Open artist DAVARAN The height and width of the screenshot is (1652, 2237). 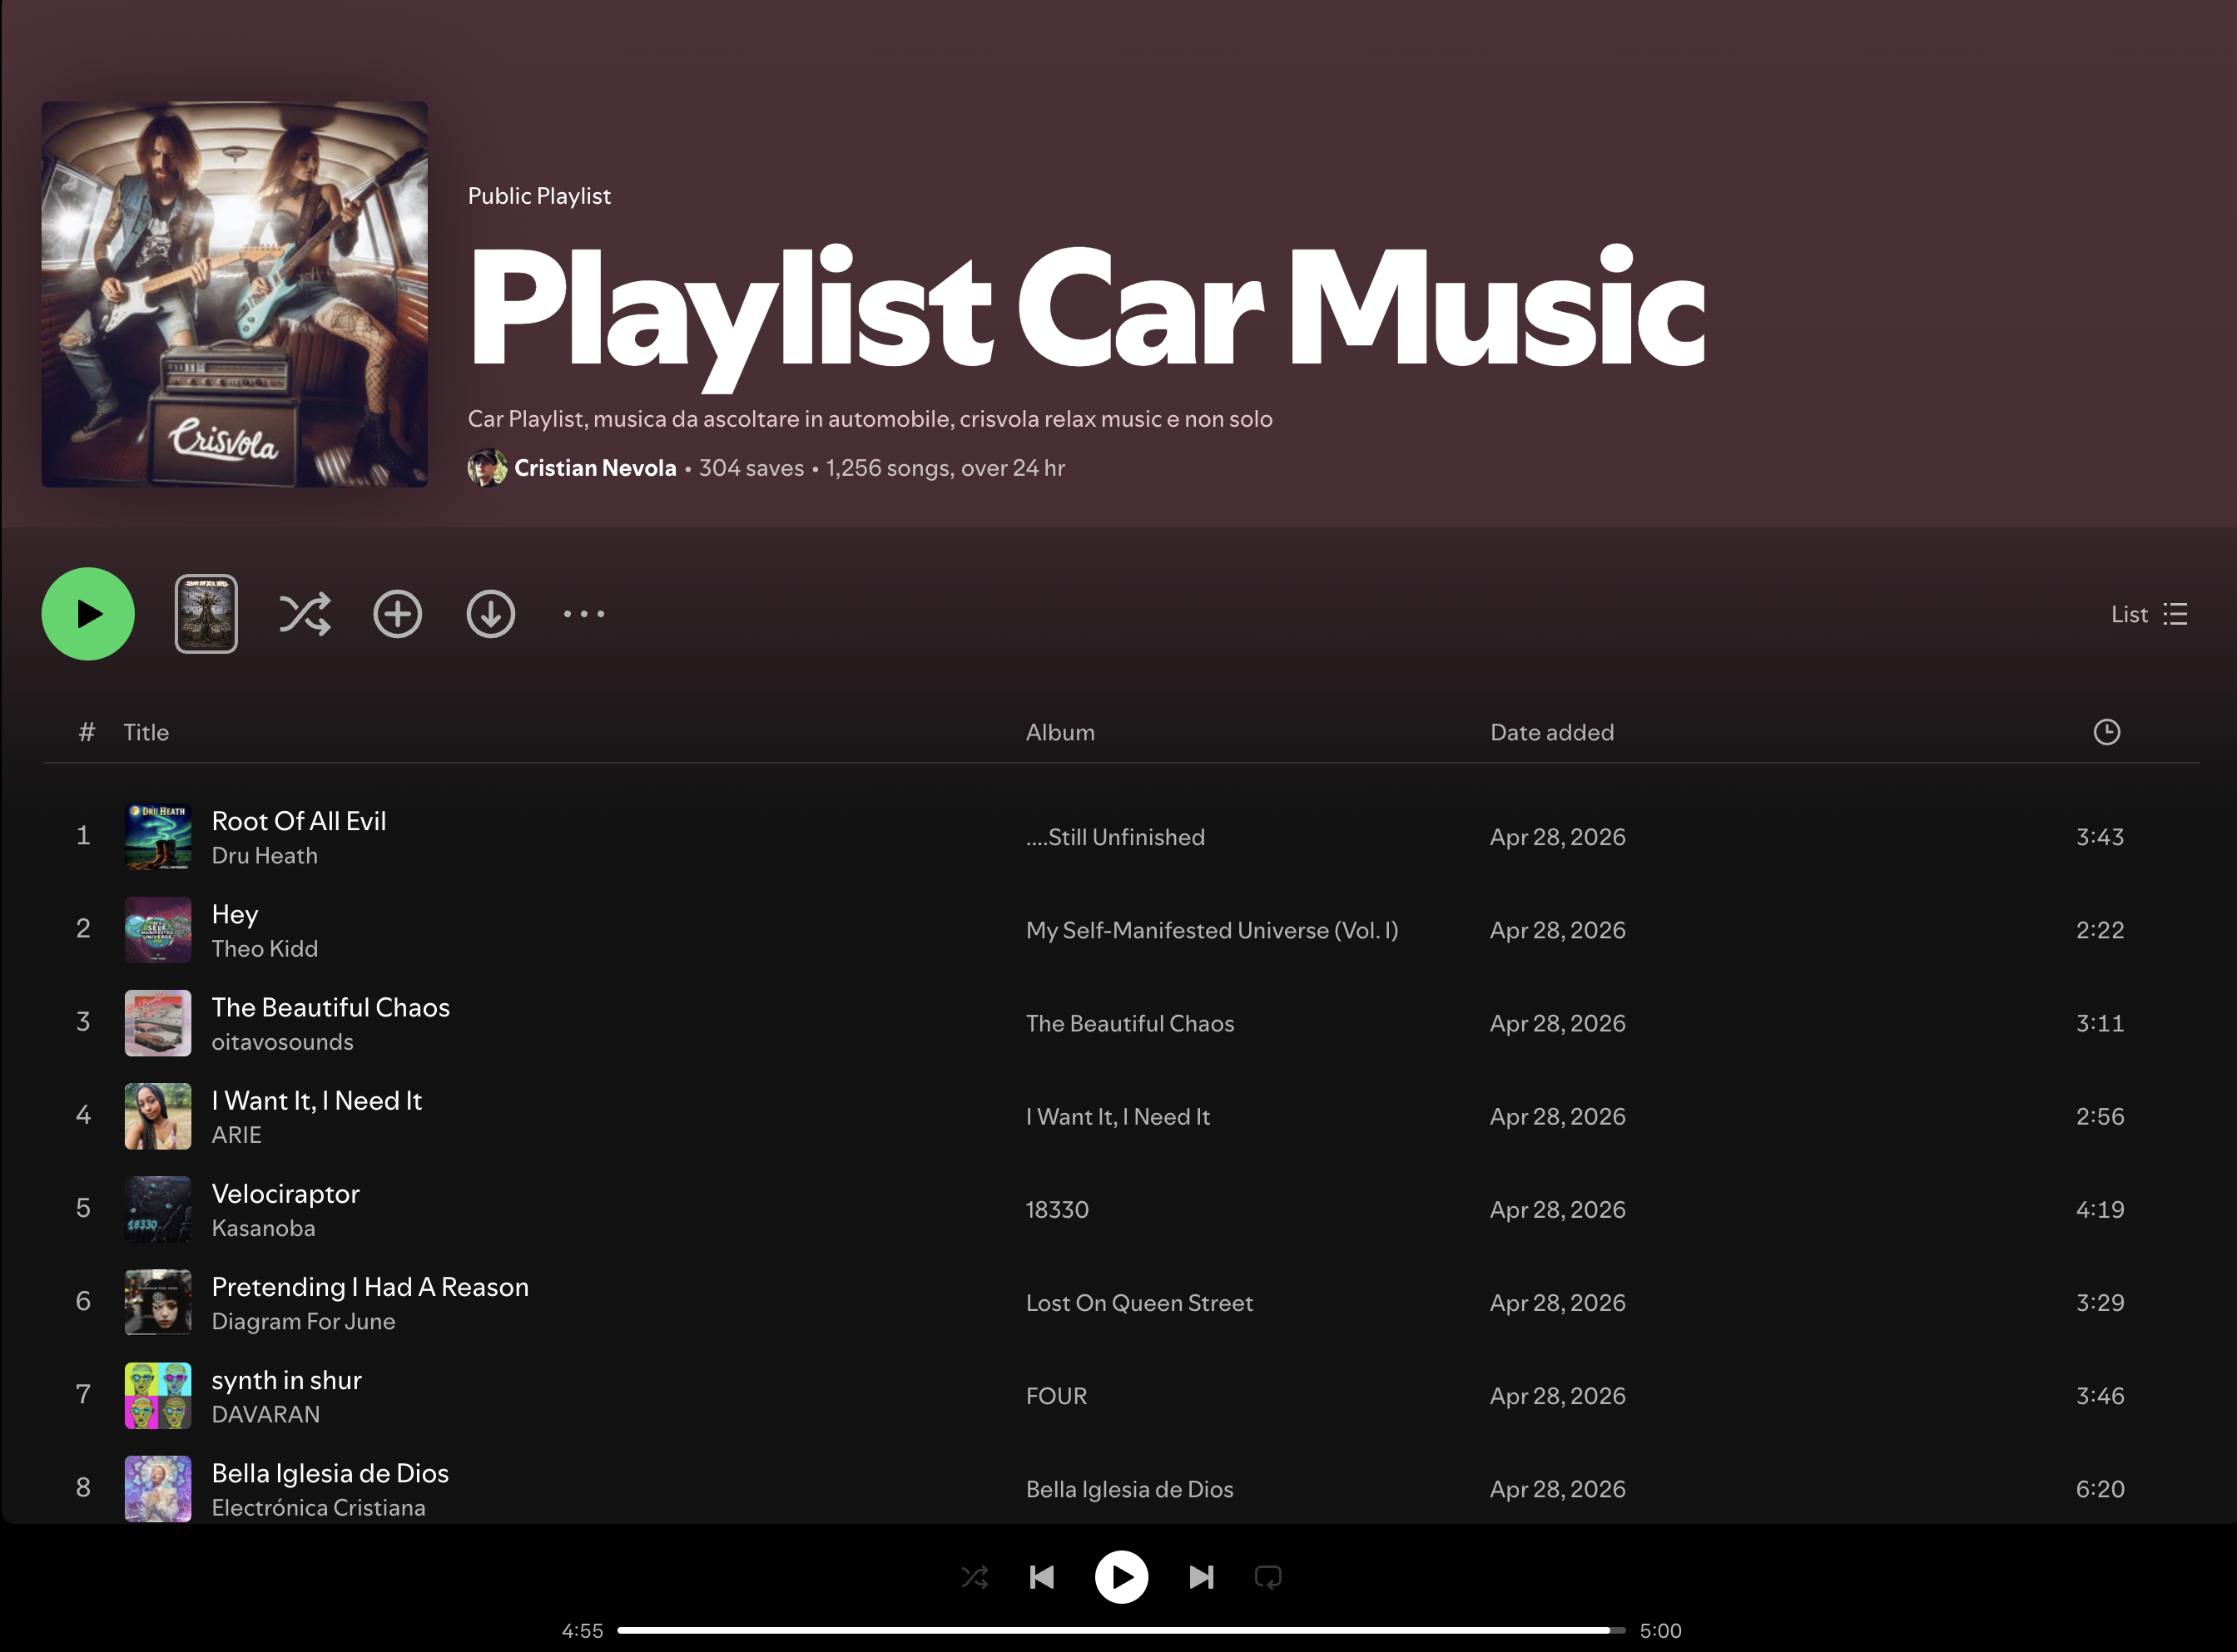[x=266, y=1414]
